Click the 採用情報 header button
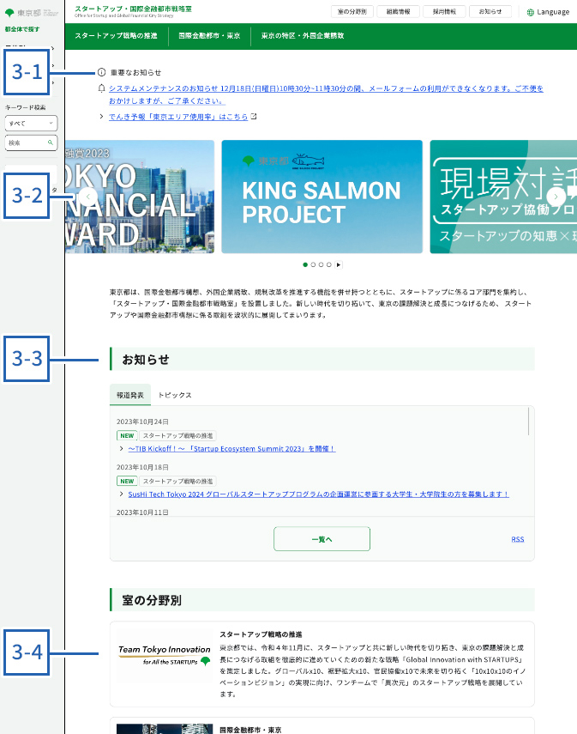The width and height of the screenshot is (577, 734). (444, 12)
